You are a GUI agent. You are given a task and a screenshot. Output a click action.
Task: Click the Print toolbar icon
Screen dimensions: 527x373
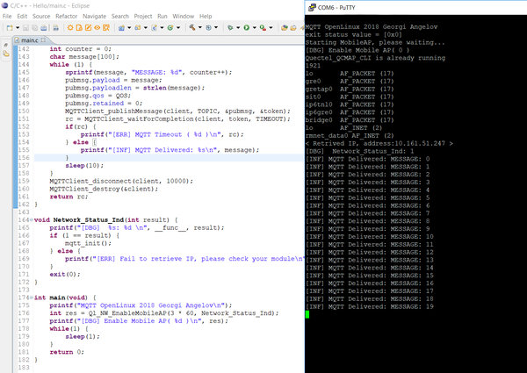coord(44,27)
